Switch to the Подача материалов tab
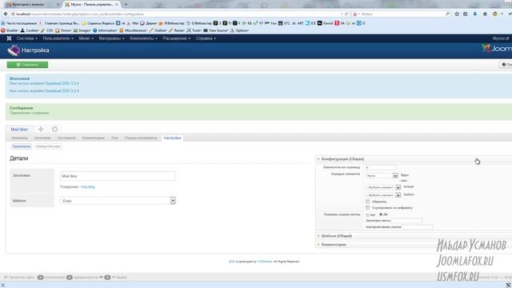512x288 pixels. point(141,138)
